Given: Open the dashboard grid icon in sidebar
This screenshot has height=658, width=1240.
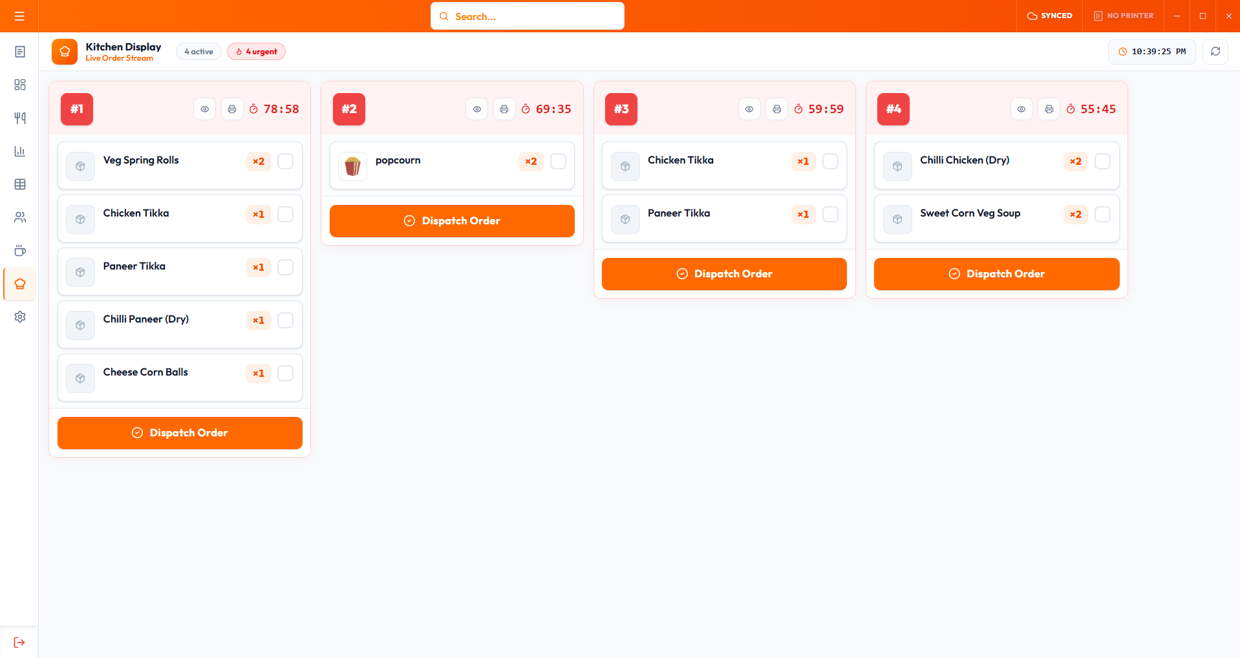Looking at the screenshot, I should click(20, 85).
